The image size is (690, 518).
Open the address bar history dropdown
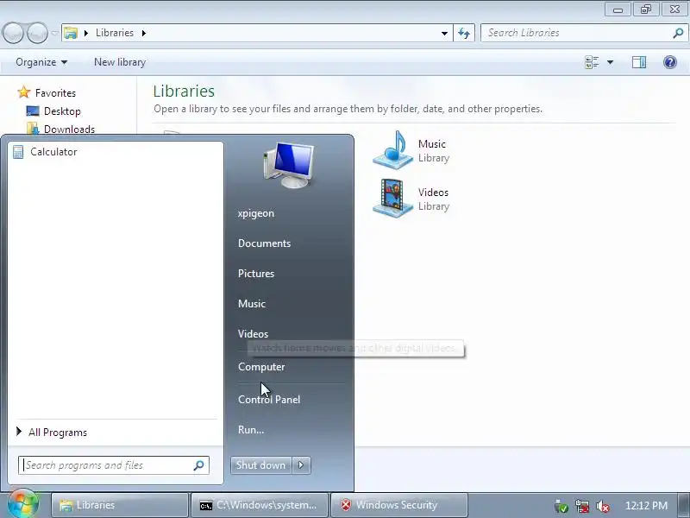coord(444,33)
